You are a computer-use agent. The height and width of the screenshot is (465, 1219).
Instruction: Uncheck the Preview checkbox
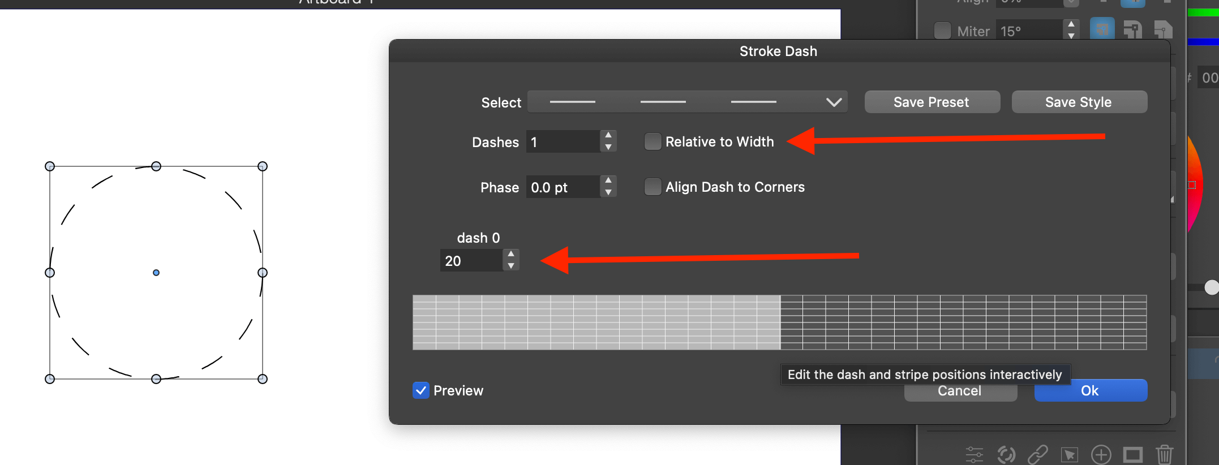[x=421, y=390]
